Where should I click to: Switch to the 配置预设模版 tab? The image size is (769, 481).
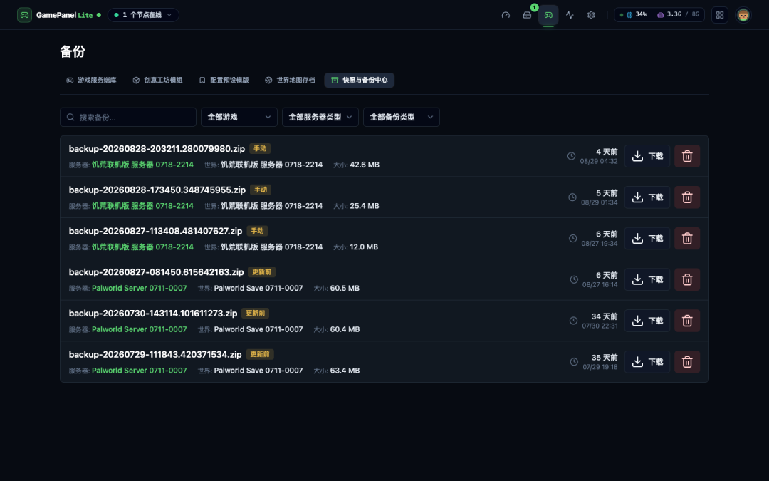(224, 81)
